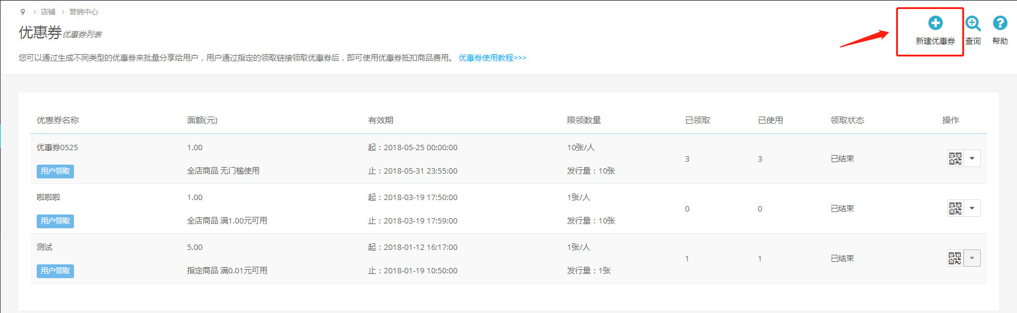Image resolution: width=1017 pixels, height=313 pixels.
Task: Open the 帮助 question mark icon
Action: [1000, 23]
